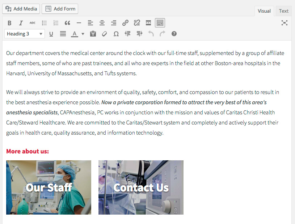Open the Heading 3 format dropdown
295x224 pixels.
(25, 34)
